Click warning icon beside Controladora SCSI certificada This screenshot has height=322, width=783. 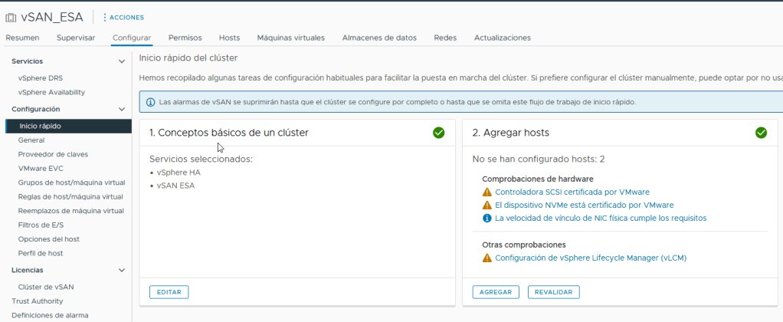click(487, 192)
